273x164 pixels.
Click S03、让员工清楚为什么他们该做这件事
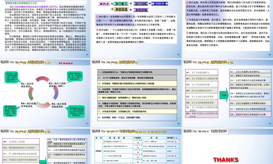coord(250,80)
